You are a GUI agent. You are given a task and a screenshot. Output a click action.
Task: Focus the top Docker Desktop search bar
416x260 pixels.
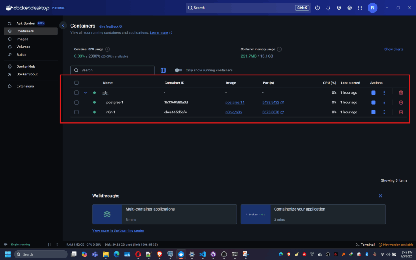click(x=248, y=8)
